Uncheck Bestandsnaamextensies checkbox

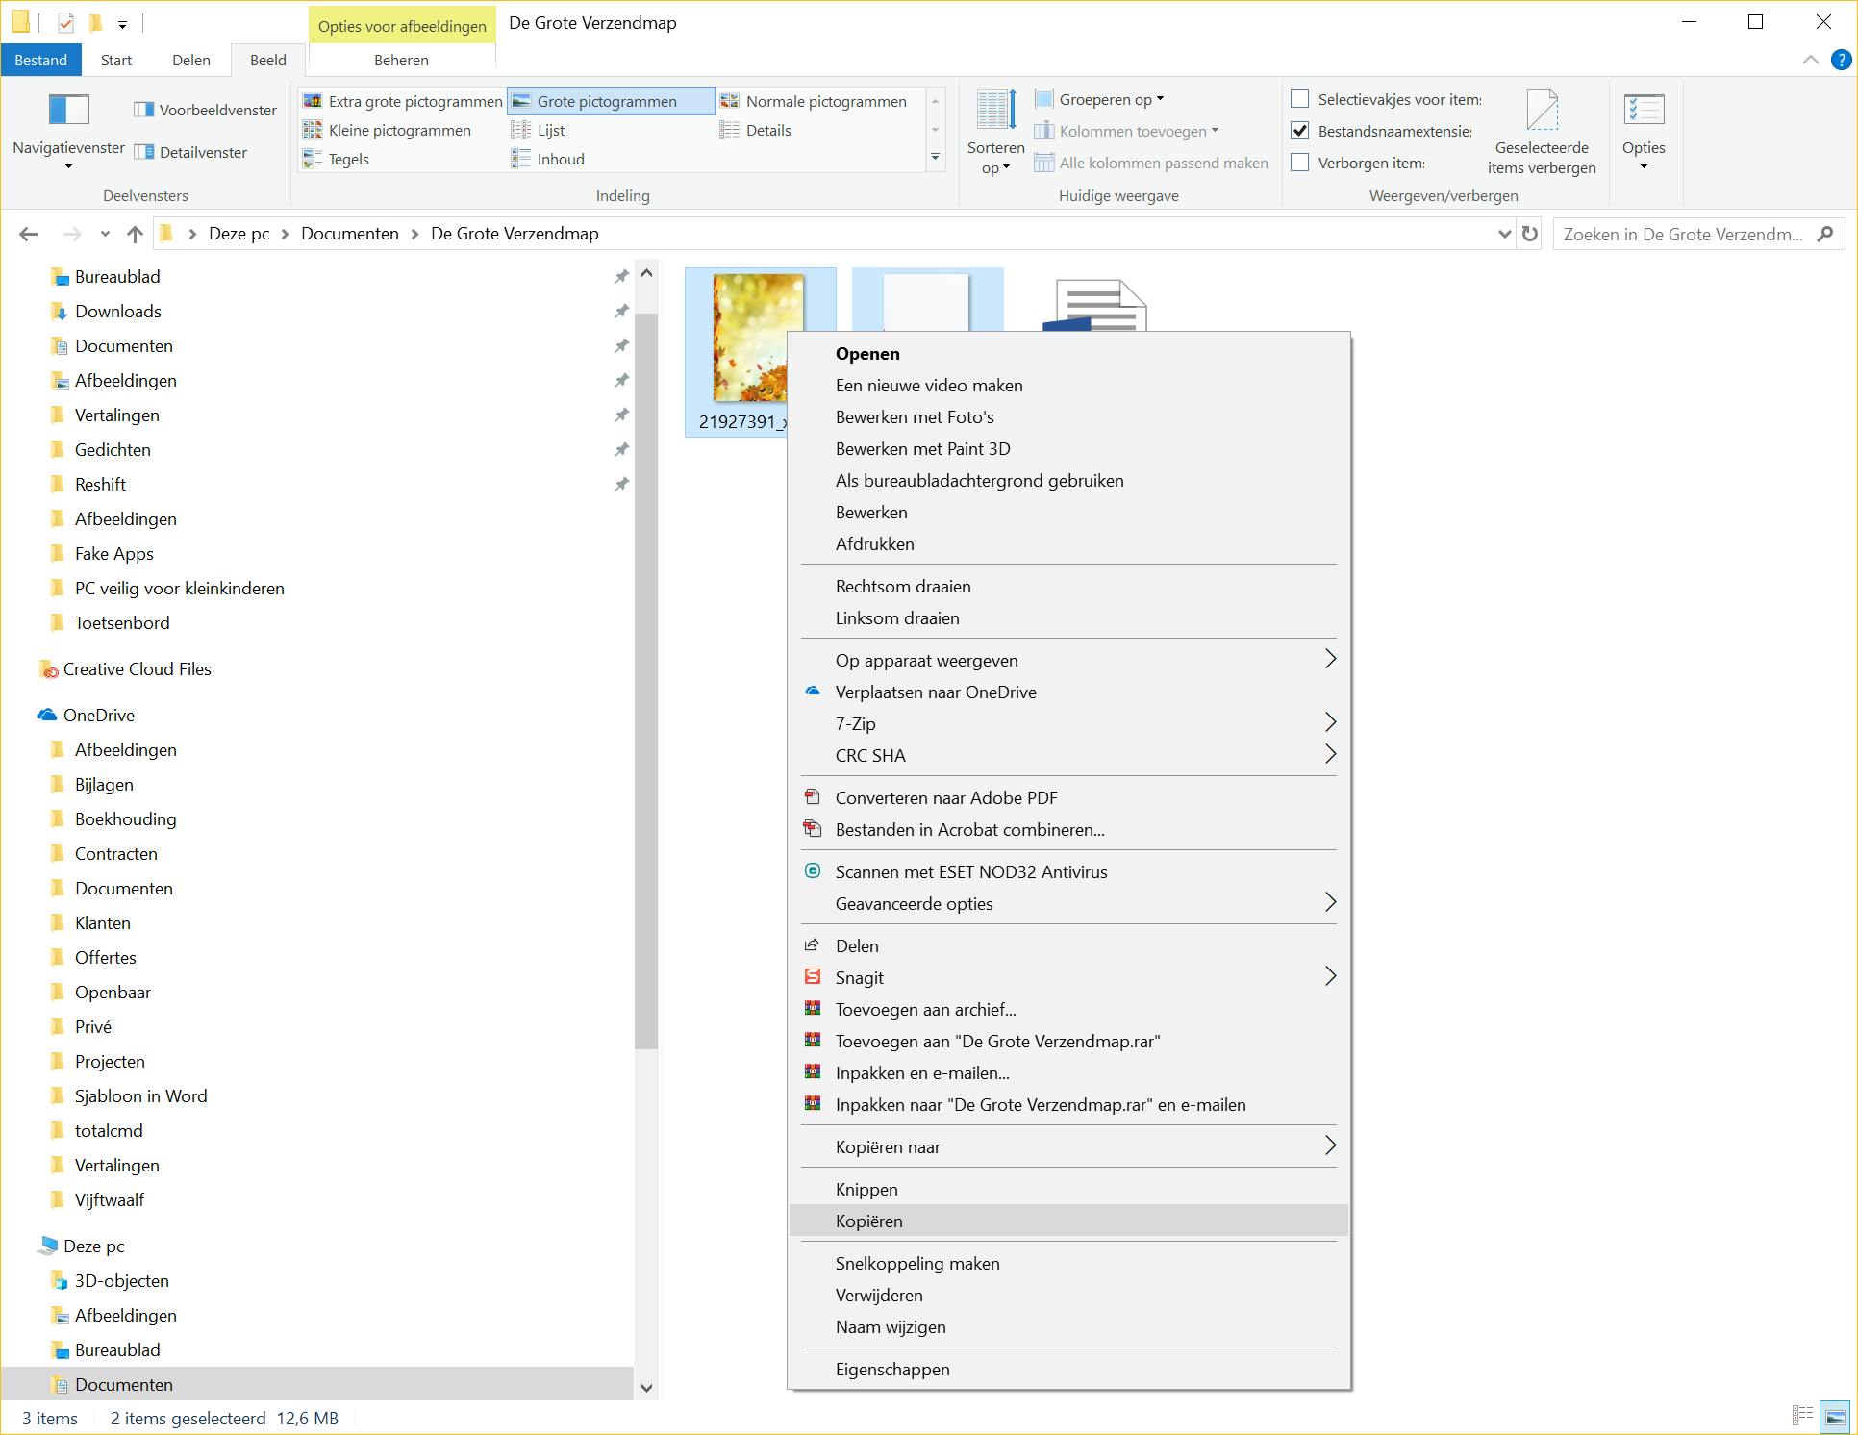[1299, 131]
